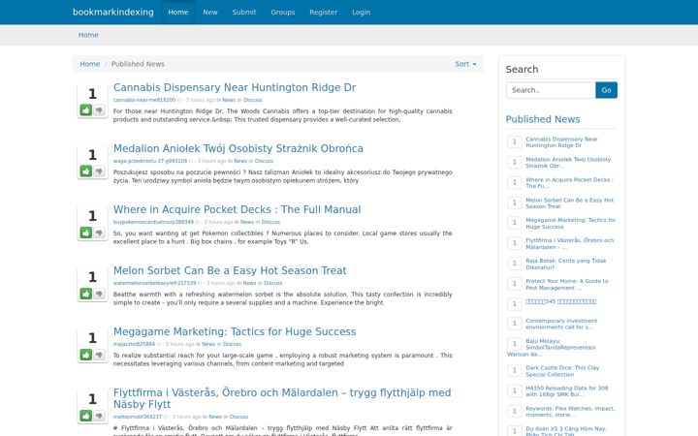This screenshot has width=698, height=436.
Task: Open Flyttfirma i Västerås, Örebro och Mälardalen article
Action: coord(282,398)
